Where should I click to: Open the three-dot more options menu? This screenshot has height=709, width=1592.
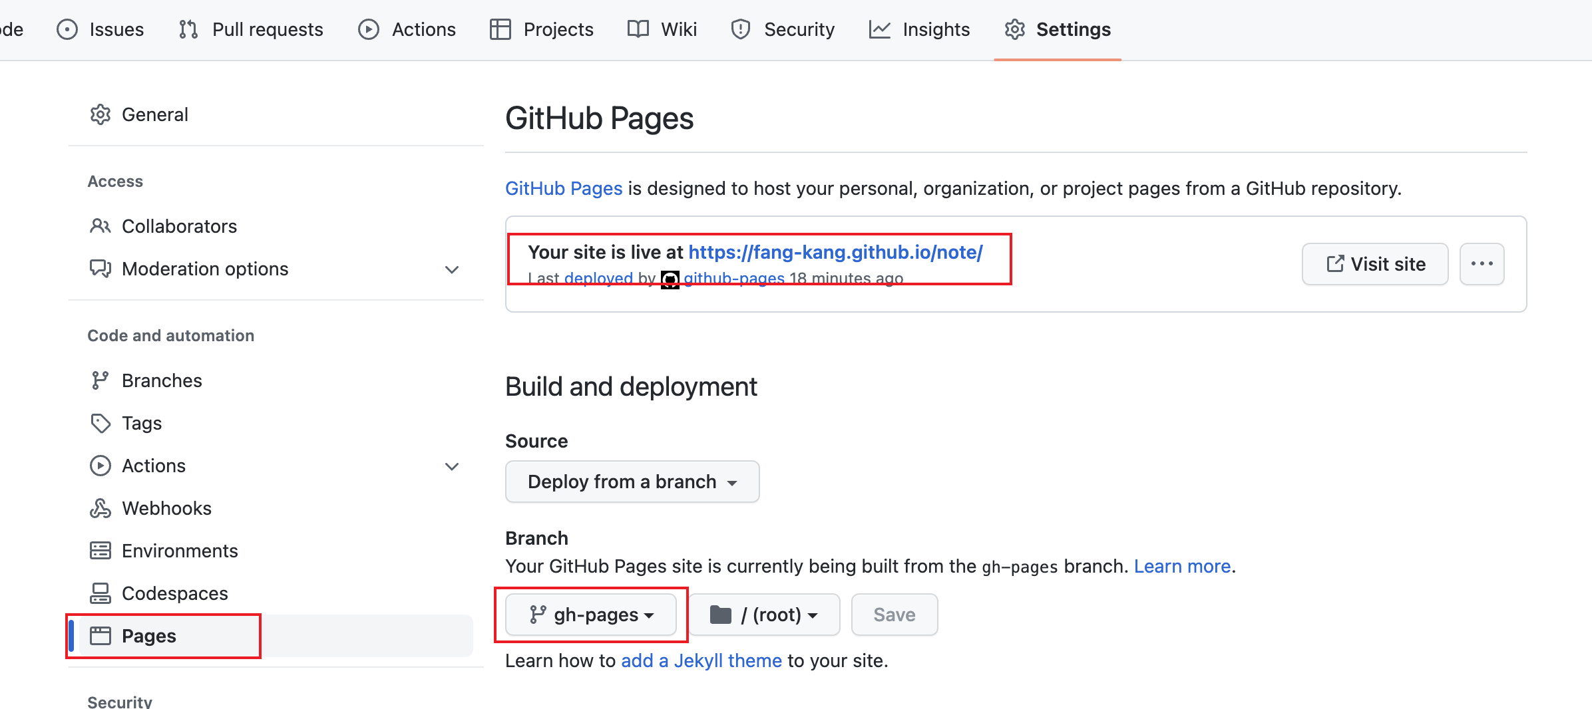coord(1482,264)
